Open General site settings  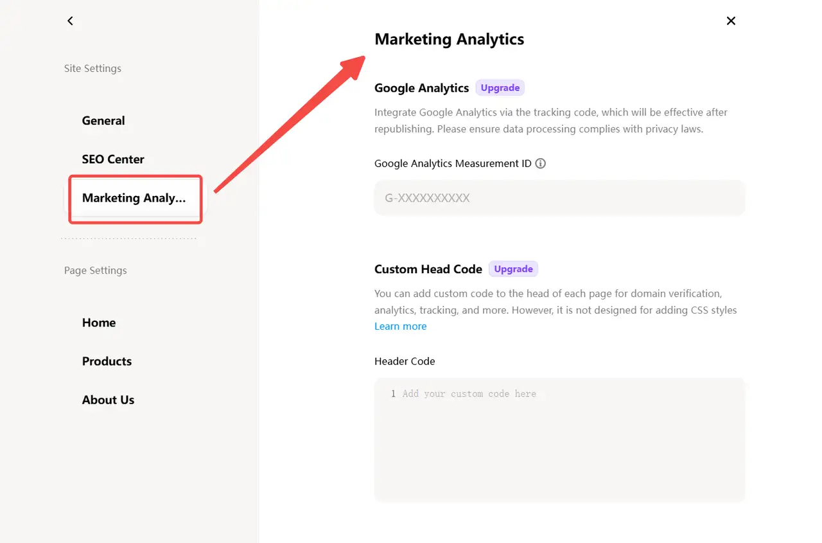tap(103, 121)
